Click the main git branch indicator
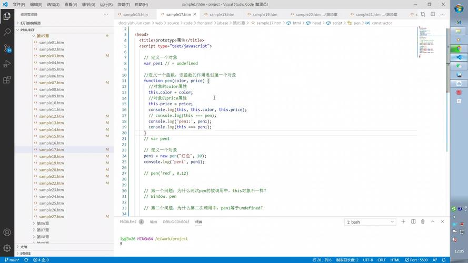 coord(12,260)
